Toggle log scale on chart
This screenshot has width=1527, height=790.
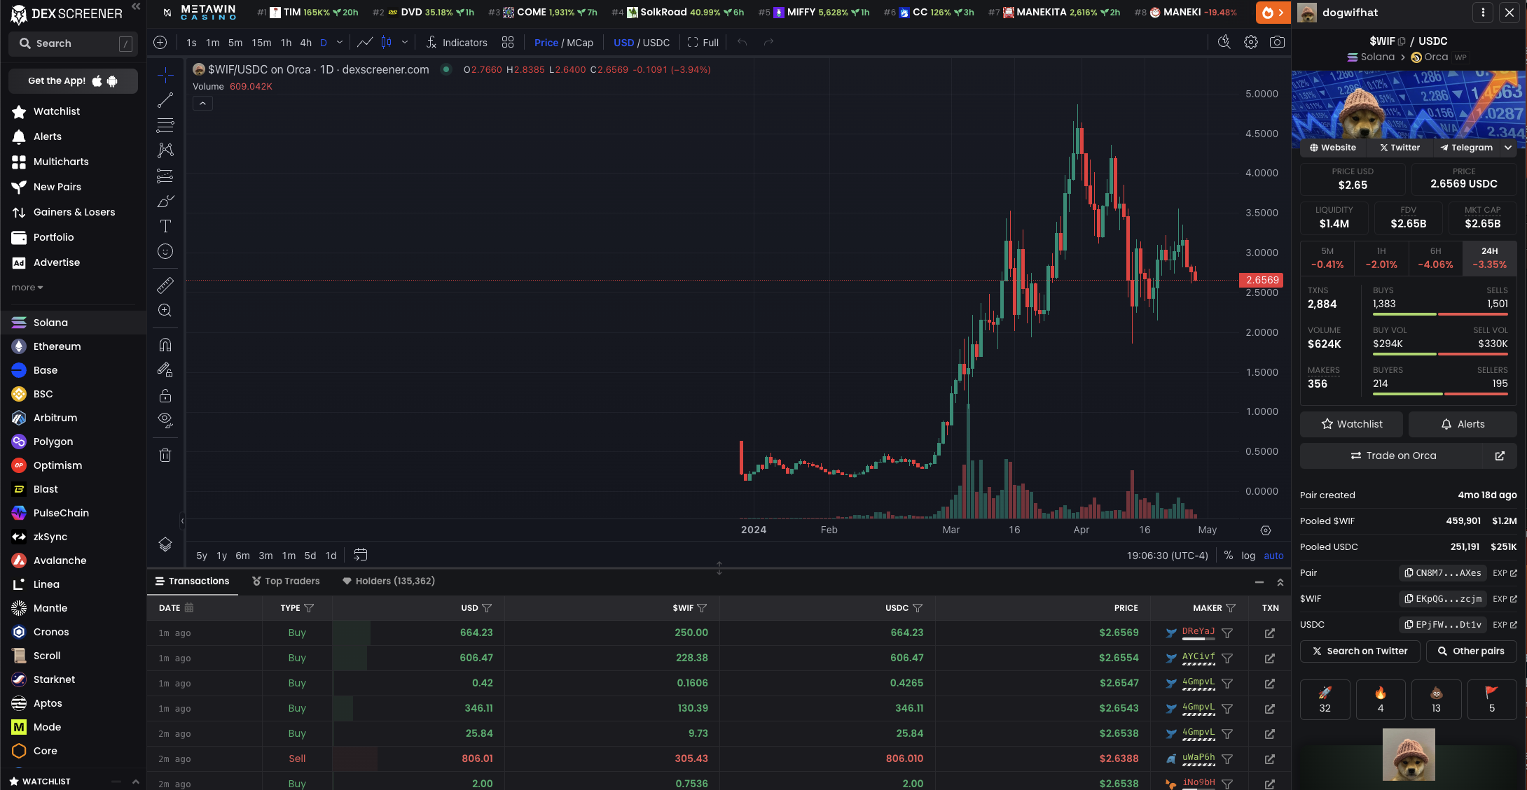tap(1248, 556)
